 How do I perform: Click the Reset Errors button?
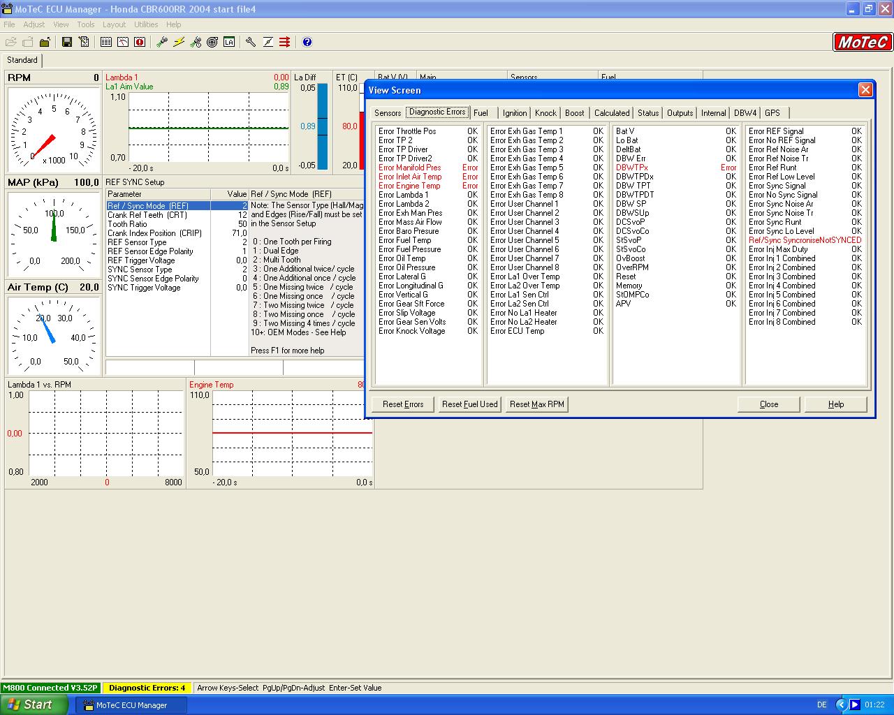[403, 404]
